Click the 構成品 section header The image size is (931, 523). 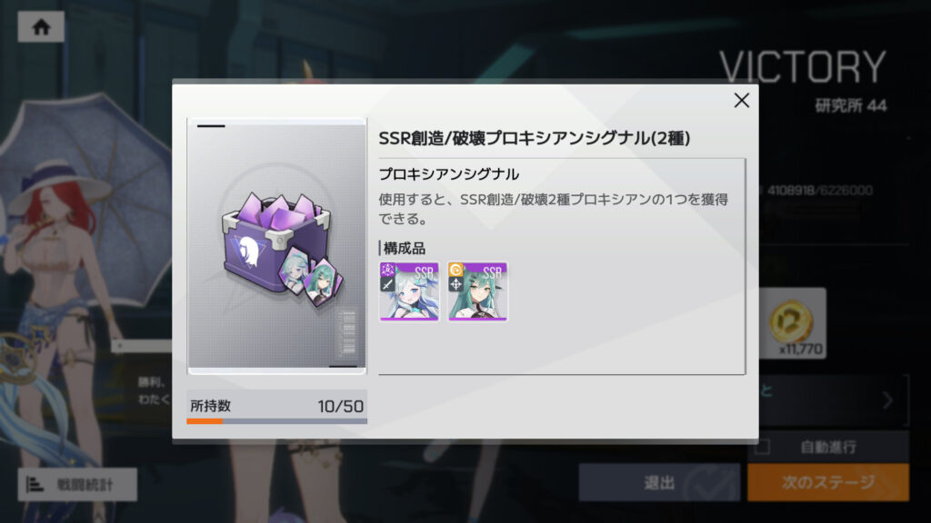tap(405, 248)
